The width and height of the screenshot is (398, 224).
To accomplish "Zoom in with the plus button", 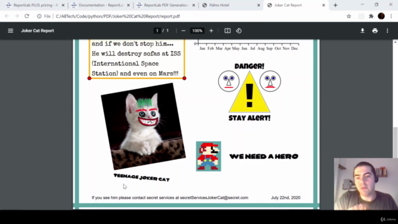I will pyautogui.click(x=211, y=30).
